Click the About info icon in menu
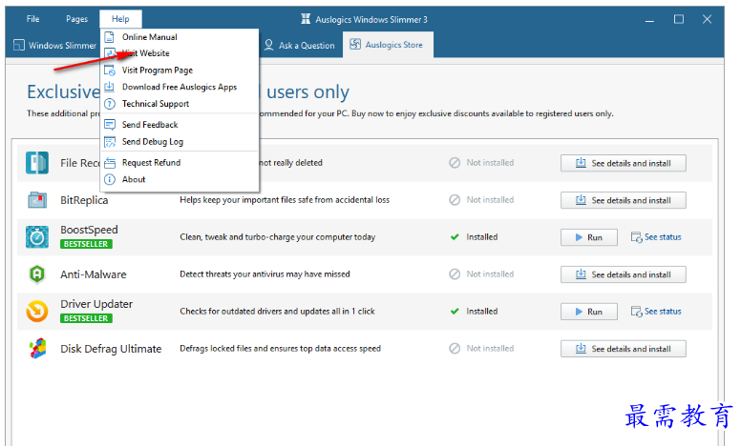741x446 pixels. click(110, 179)
